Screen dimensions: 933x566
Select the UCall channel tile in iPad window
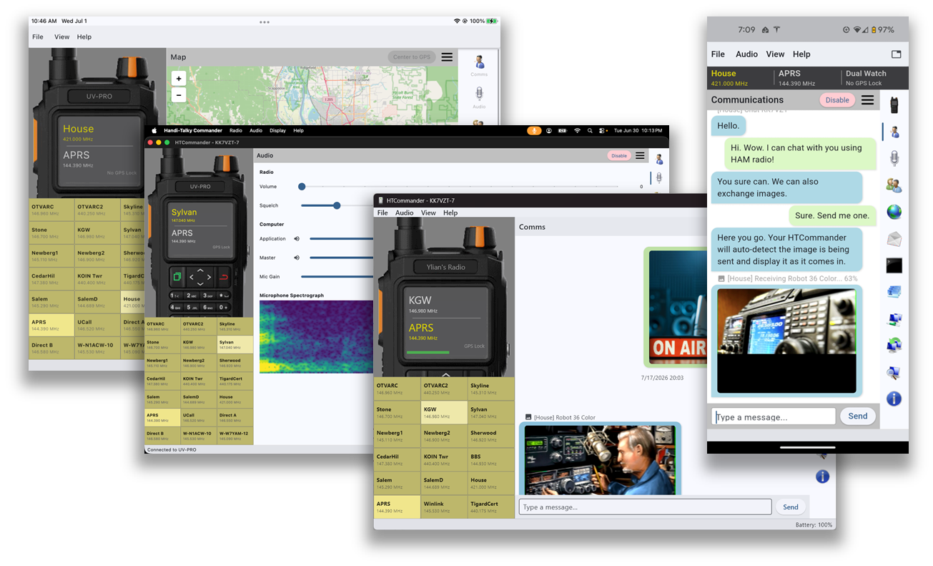click(97, 325)
